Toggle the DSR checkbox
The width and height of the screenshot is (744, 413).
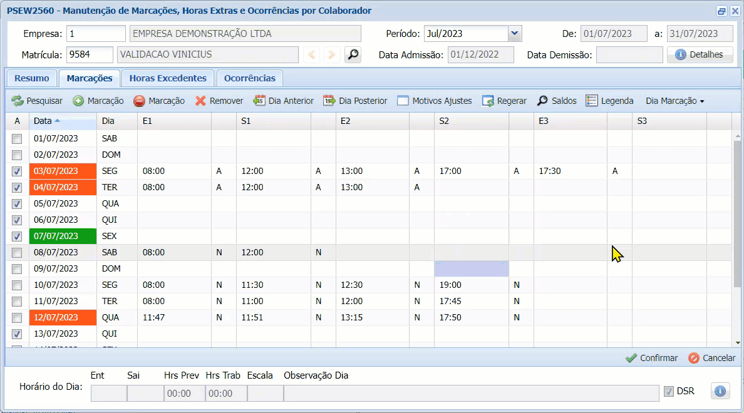pyautogui.click(x=669, y=391)
